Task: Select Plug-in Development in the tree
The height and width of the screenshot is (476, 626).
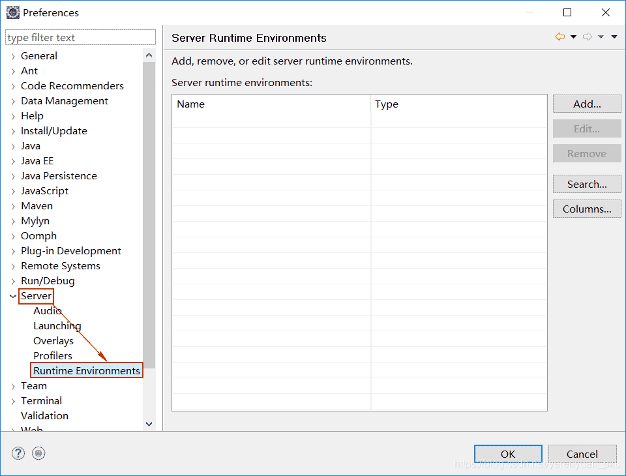Action: [x=71, y=251]
